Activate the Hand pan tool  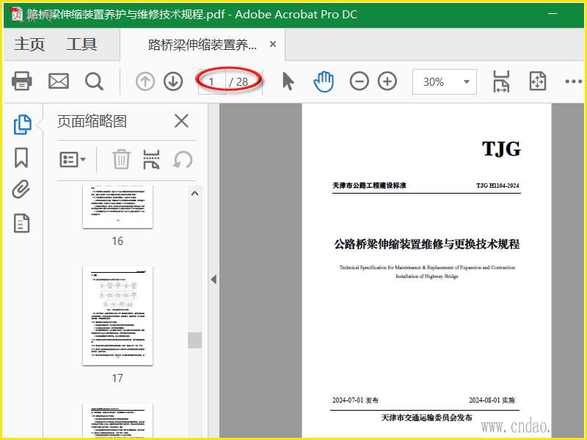324,81
